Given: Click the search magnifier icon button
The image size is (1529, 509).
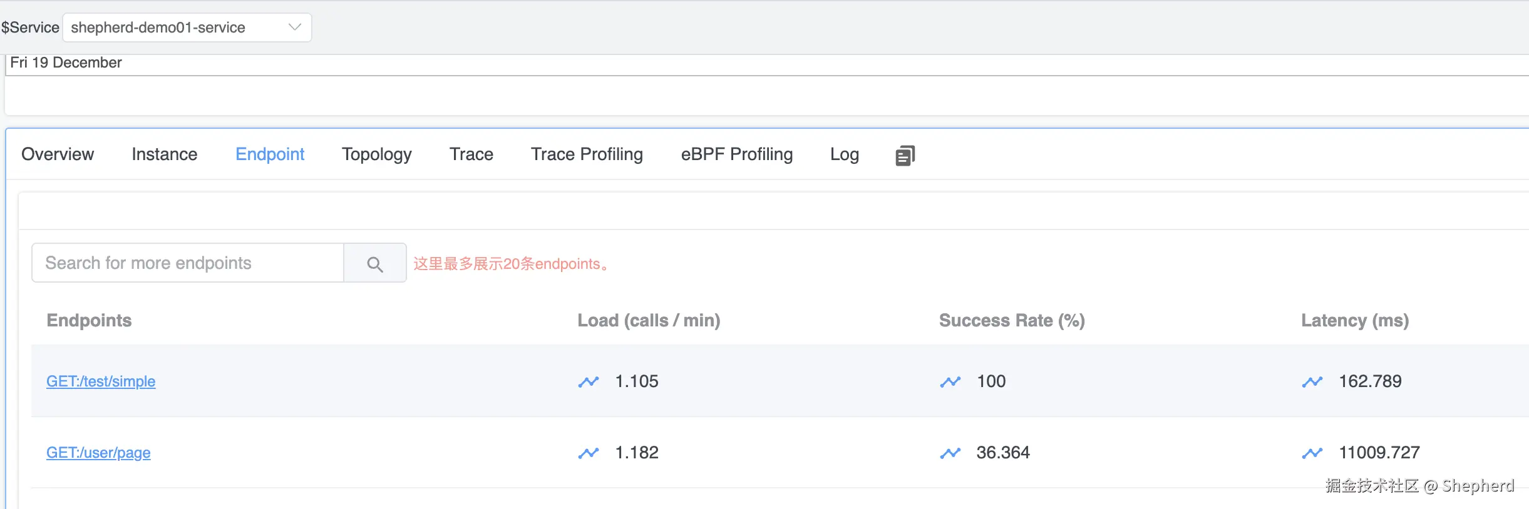Looking at the screenshot, I should 375,264.
